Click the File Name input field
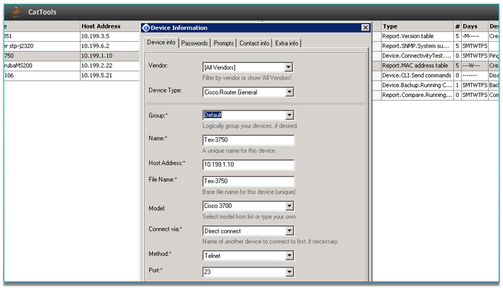This screenshot has height=290, width=503. 248,181
